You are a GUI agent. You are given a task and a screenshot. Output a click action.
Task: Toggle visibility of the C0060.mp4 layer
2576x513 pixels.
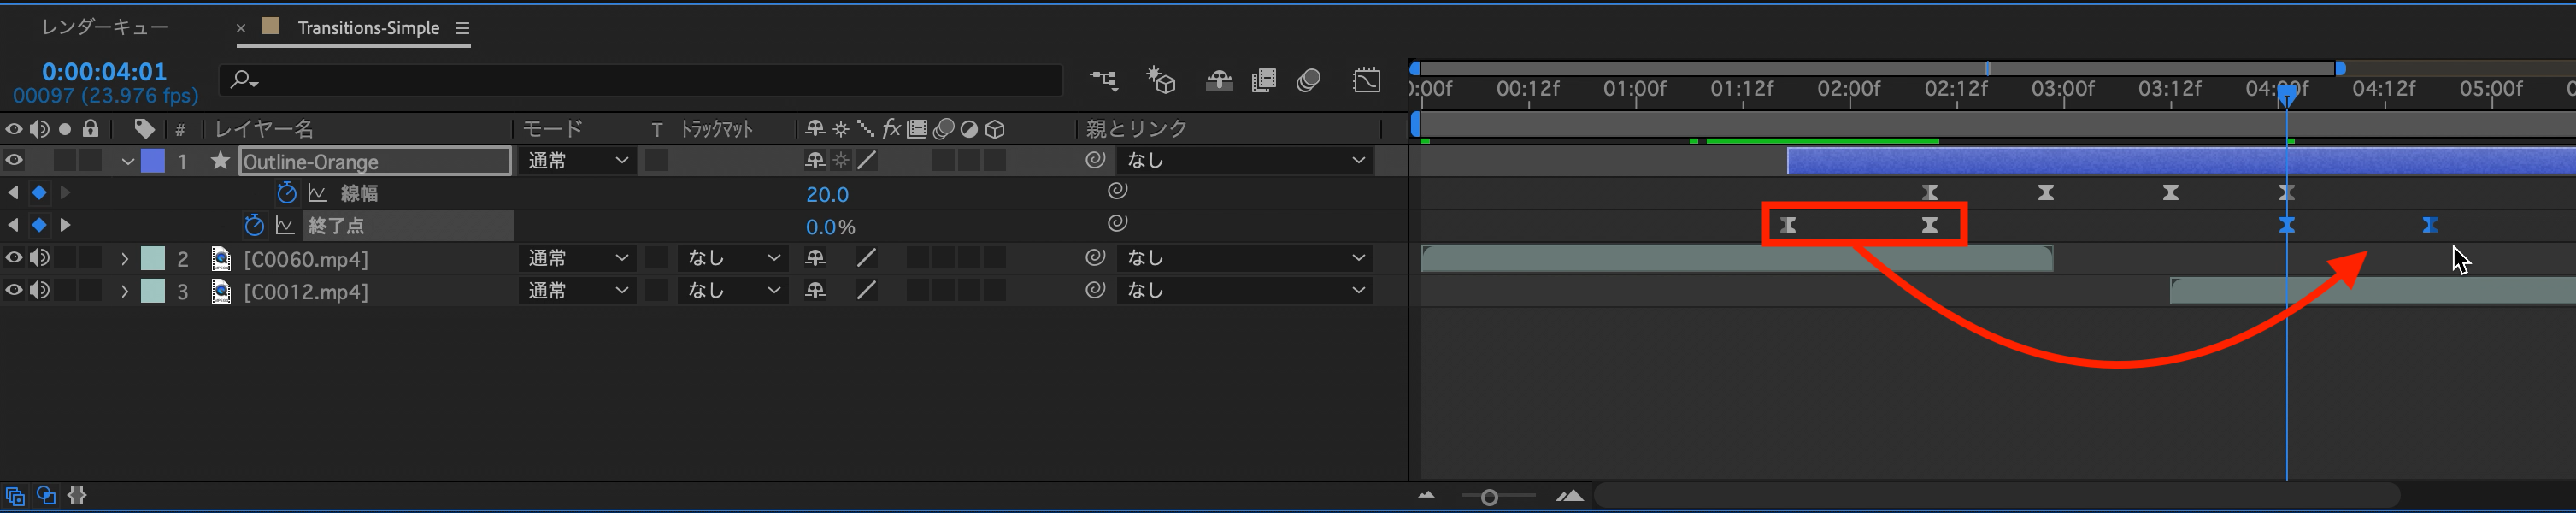[x=14, y=258]
